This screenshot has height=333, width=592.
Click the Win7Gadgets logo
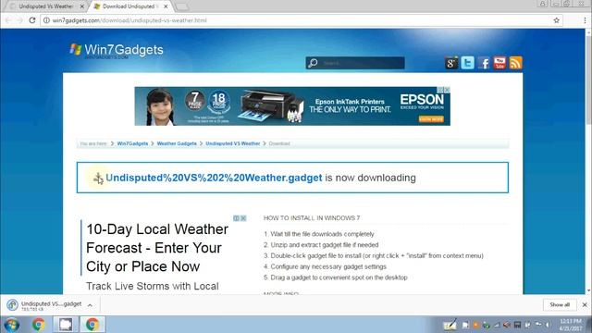point(117,50)
